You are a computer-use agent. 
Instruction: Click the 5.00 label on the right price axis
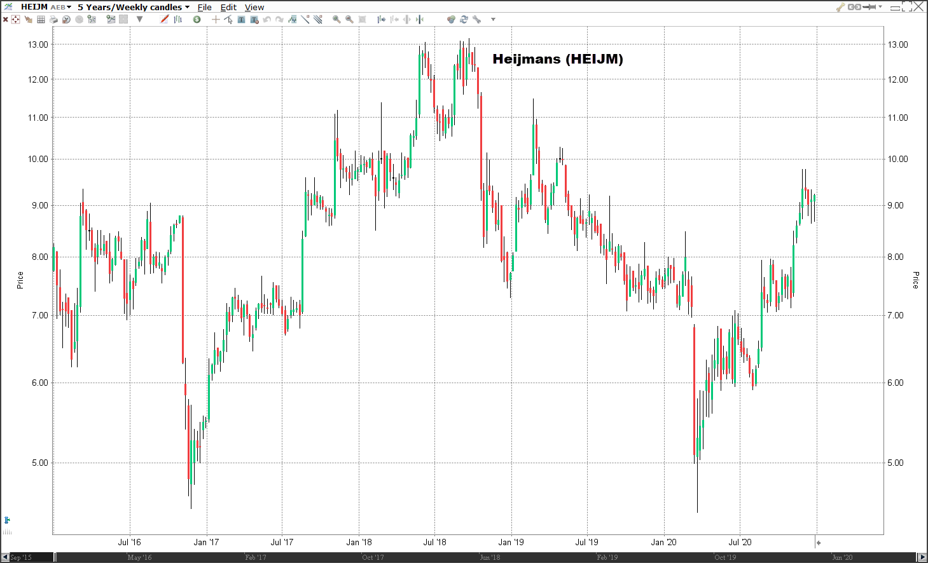[x=896, y=463]
